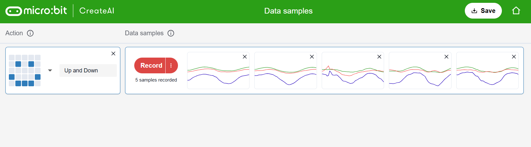Open recording options menu beside Record
The width and height of the screenshot is (531, 147).
pos(171,65)
